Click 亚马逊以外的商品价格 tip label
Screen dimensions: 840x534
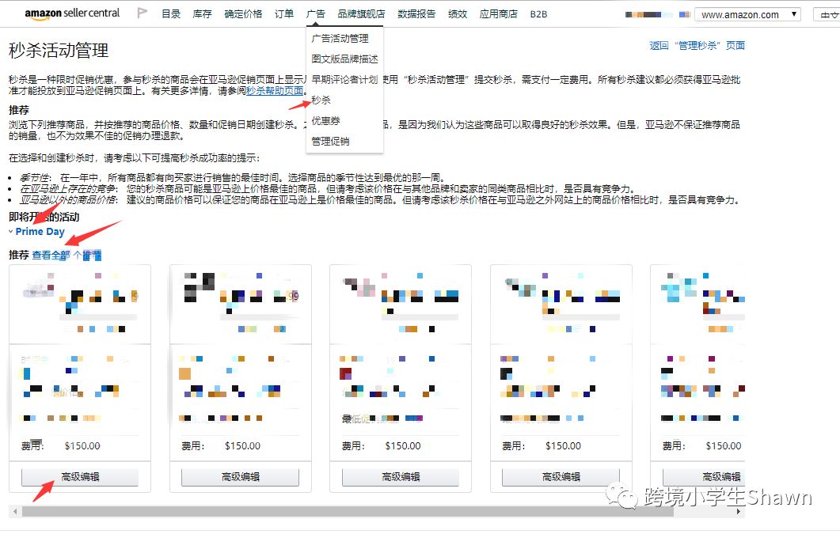pyautogui.click(x=68, y=200)
